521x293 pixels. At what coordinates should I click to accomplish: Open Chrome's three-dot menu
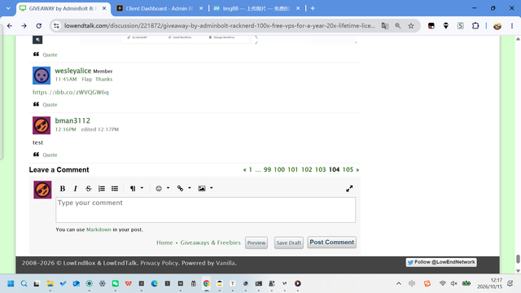click(x=512, y=25)
